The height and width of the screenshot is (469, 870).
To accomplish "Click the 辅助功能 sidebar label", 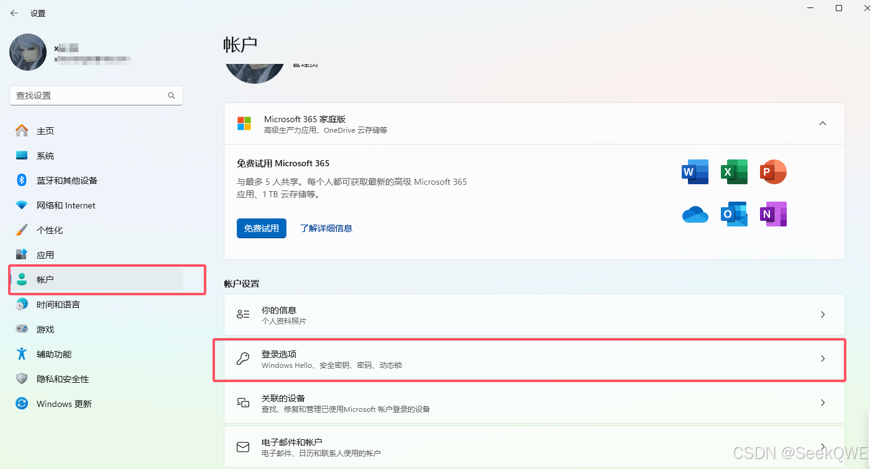I will 54,354.
